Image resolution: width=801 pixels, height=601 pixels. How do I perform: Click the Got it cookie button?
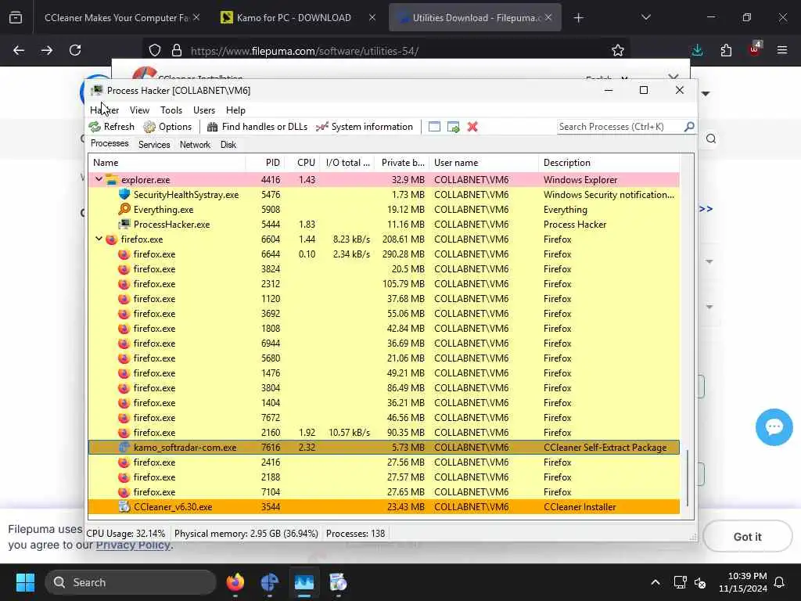[747, 537]
